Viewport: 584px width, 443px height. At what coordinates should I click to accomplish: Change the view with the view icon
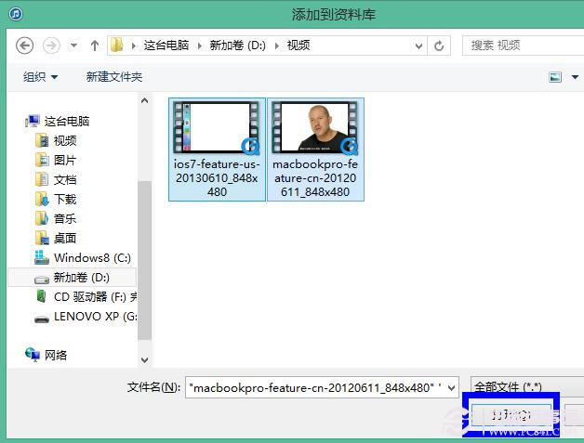555,77
